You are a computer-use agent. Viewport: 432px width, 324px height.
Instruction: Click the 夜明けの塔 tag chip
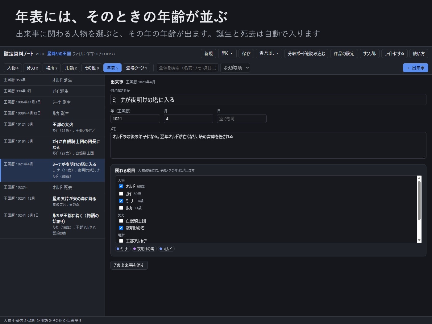(144, 249)
